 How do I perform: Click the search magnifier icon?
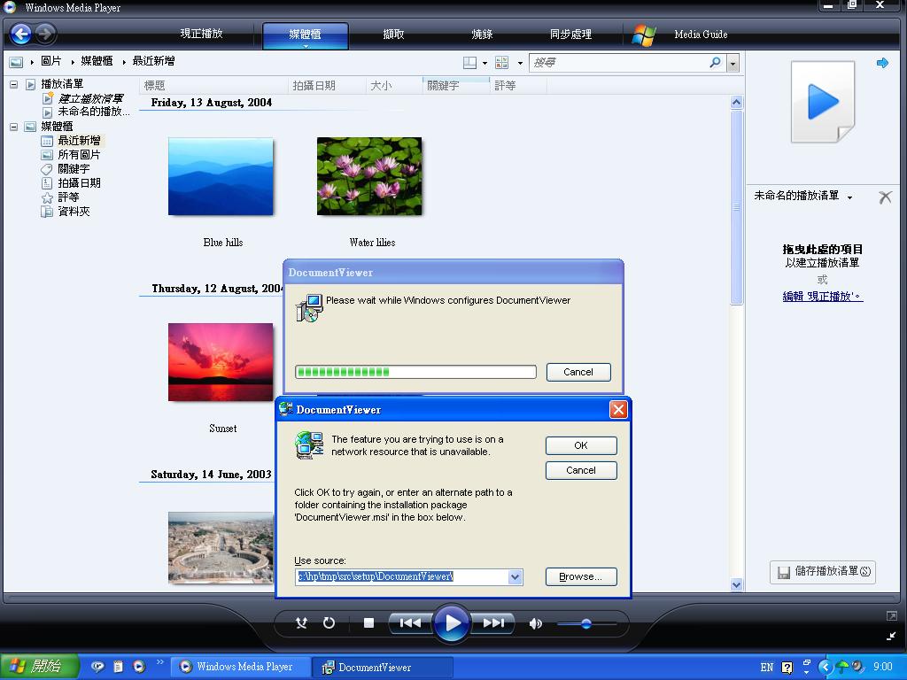click(715, 63)
